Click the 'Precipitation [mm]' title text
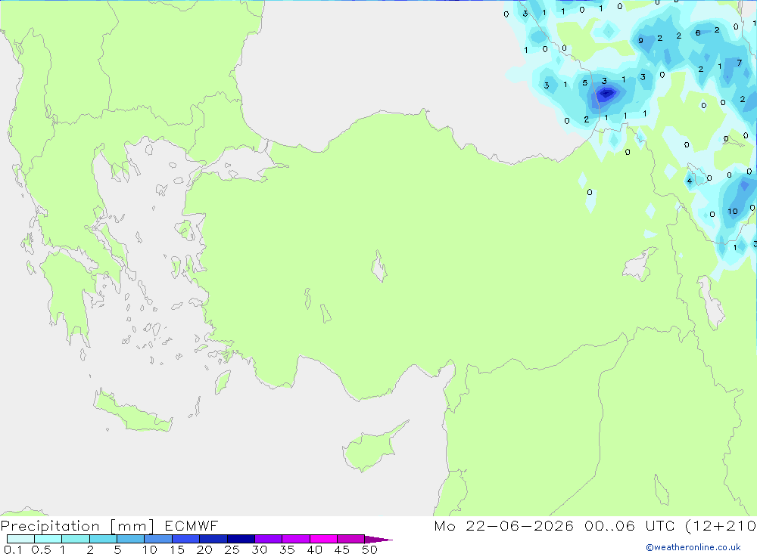The image size is (757, 554). click(77, 526)
